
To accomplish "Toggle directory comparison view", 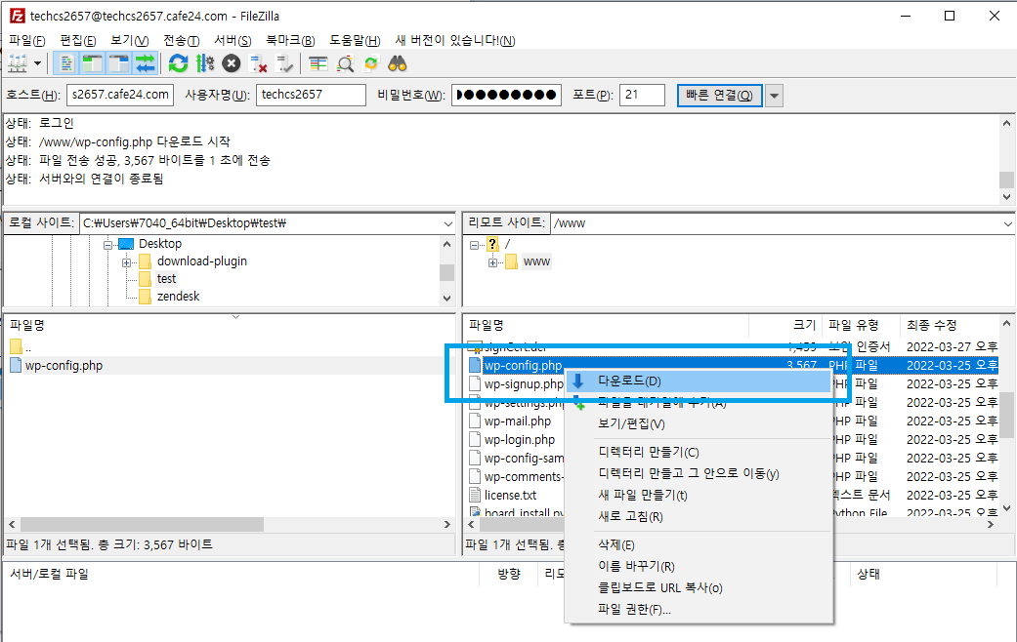I will tap(318, 62).
